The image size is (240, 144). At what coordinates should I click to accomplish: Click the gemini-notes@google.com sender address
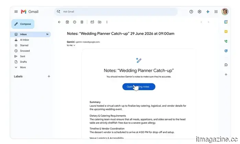click(87, 42)
